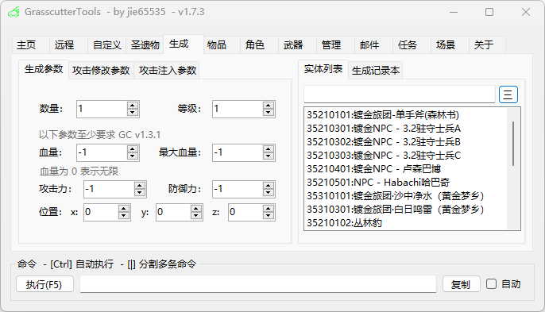Increment the 血量 spinner up arrow

point(133,149)
